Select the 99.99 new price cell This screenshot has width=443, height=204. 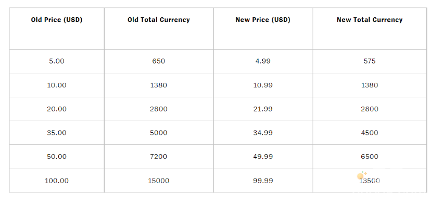click(263, 181)
